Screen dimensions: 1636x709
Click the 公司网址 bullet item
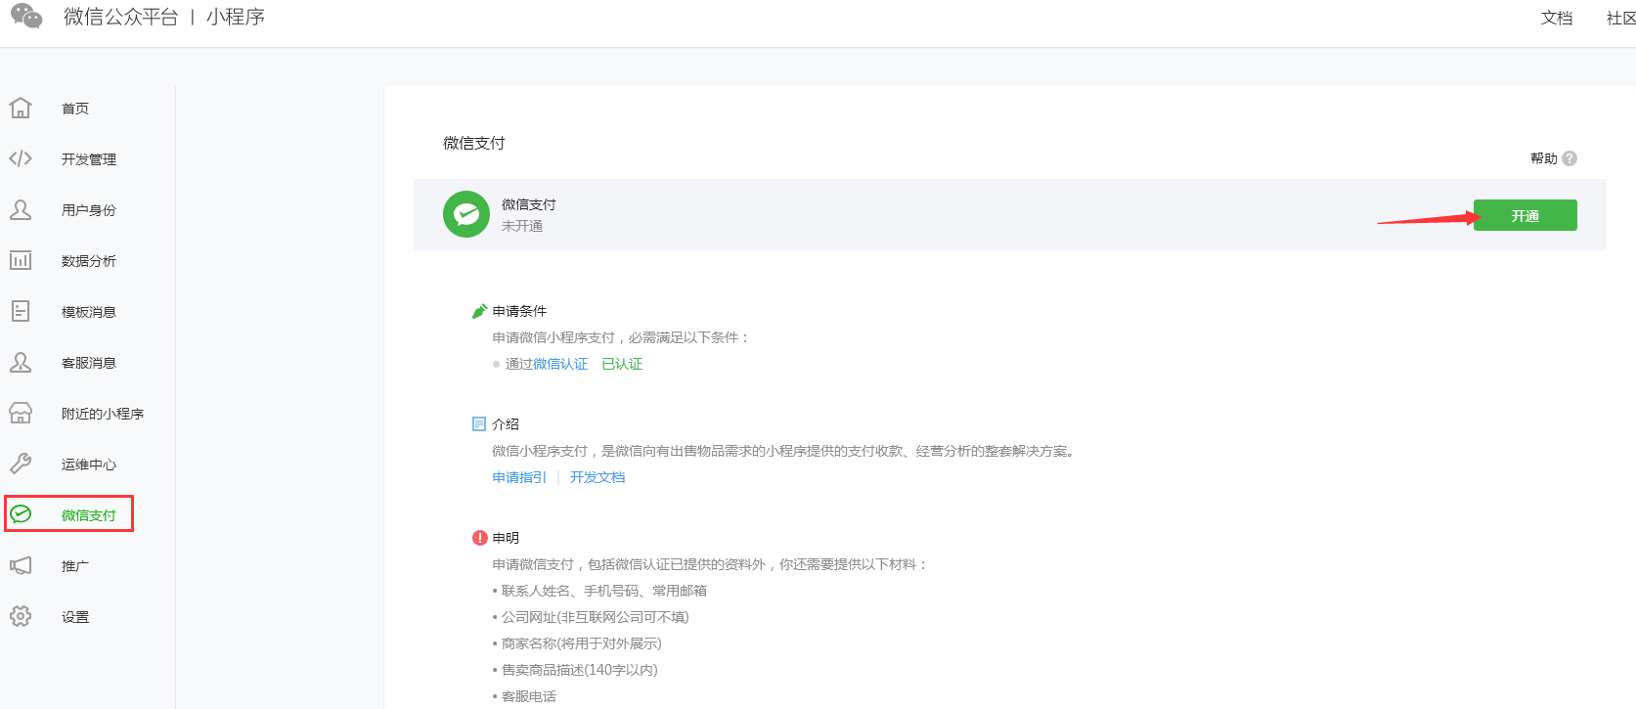596,617
